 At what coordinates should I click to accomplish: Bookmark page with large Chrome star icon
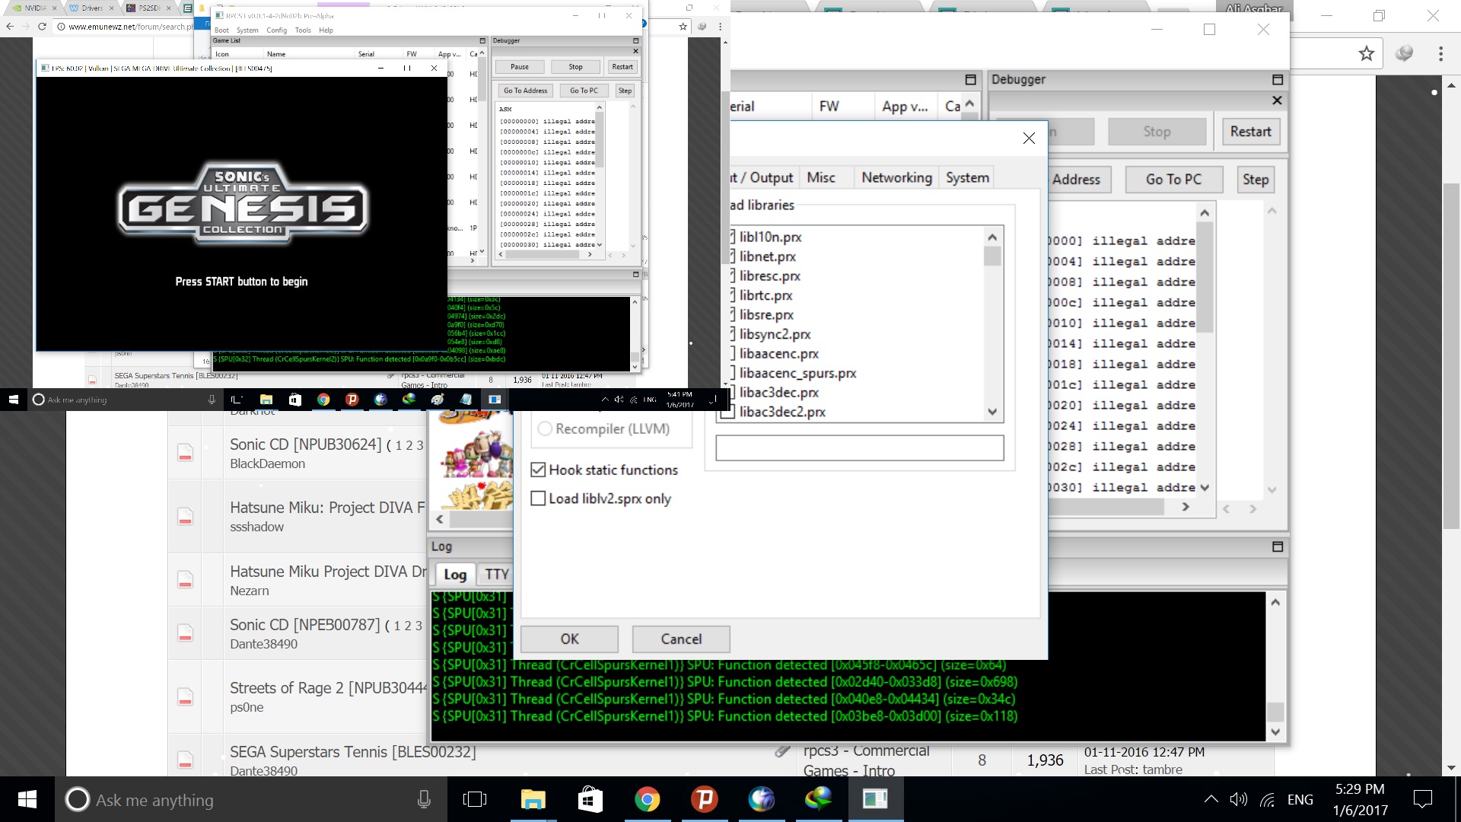click(1367, 53)
